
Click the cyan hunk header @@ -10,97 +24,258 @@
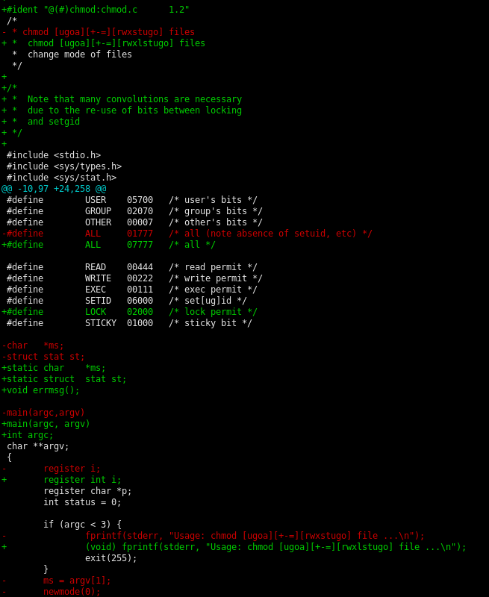[x=54, y=189]
